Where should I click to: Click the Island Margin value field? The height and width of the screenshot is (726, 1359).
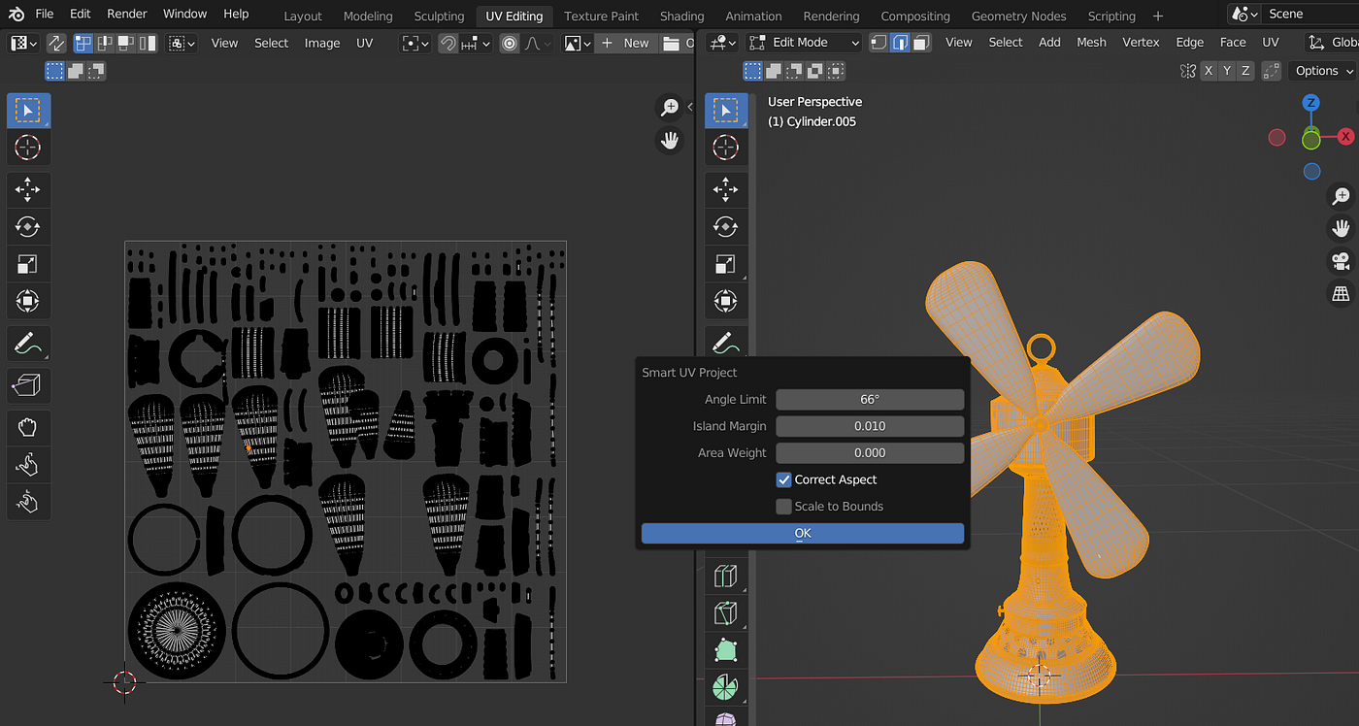870,426
